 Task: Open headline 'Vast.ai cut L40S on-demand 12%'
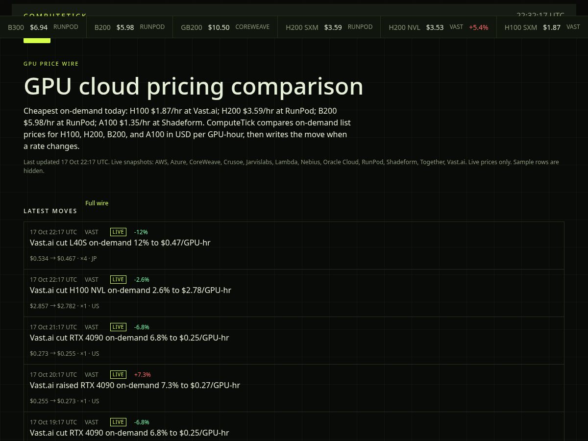pyautogui.click(x=120, y=243)
